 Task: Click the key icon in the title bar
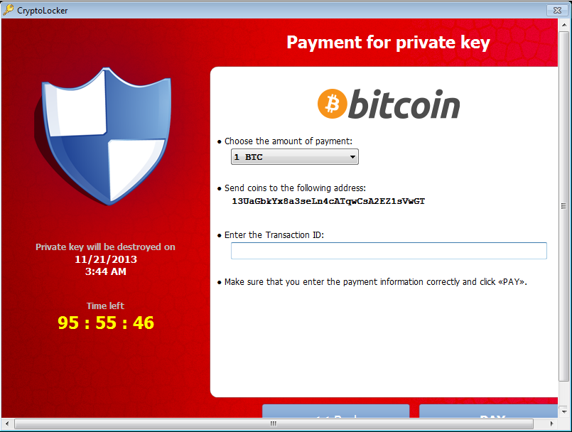tap(8, 10)
